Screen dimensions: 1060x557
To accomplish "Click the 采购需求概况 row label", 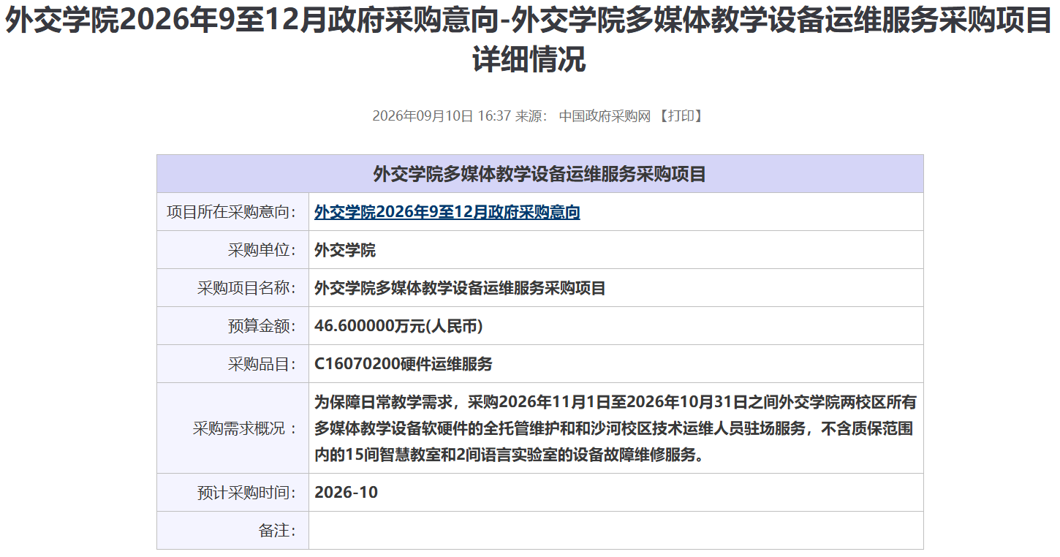I will click(x=246, y=428).
